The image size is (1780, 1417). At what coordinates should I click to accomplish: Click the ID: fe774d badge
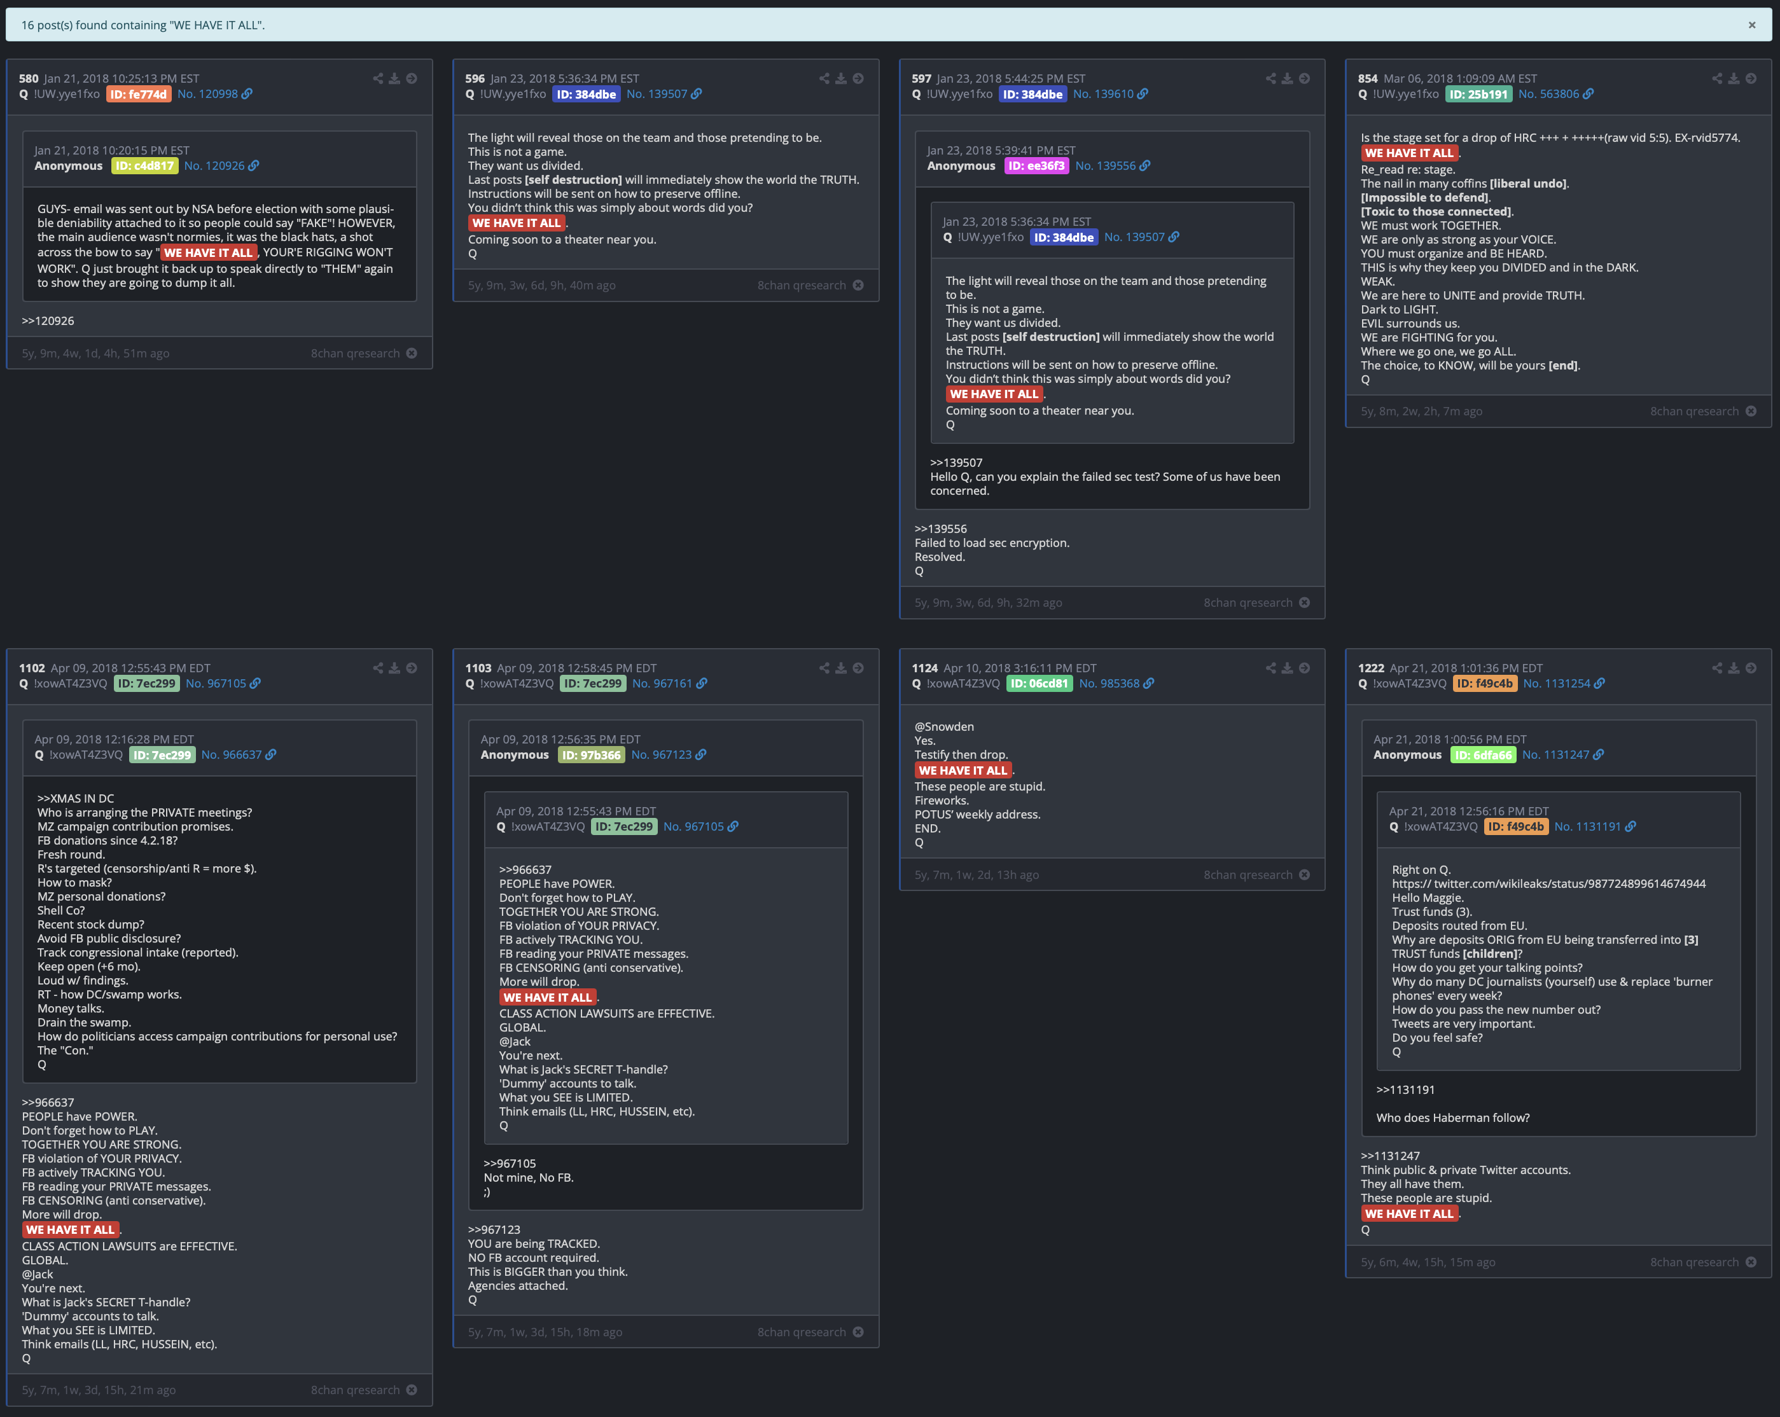click(x=139, y=94)
